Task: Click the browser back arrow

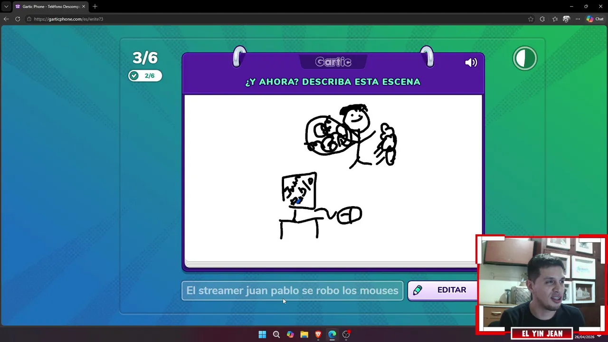Action: tap(6, 19)
